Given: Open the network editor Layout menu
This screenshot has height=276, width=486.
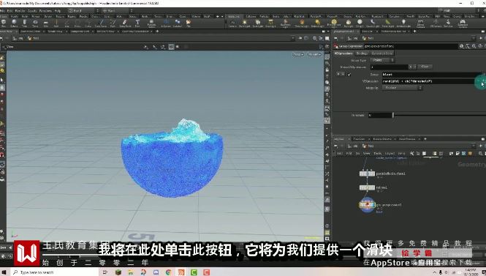Looking at the screenshot, I should [390, 153].
